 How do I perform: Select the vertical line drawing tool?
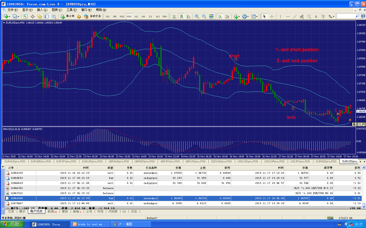pyautogui.click(x=280, y=16)
